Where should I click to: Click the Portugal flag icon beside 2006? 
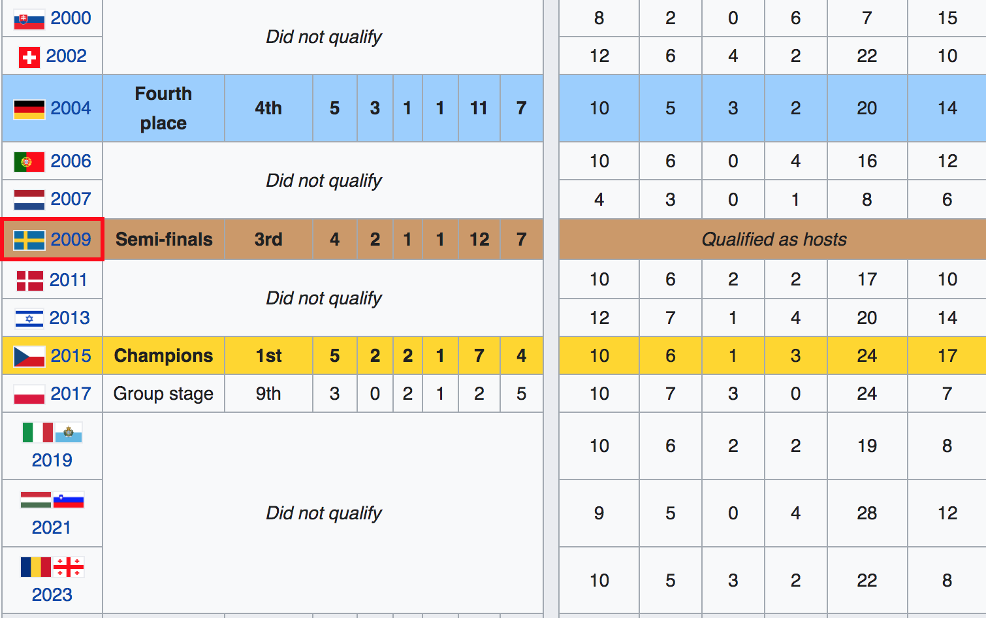coord(29,162)
